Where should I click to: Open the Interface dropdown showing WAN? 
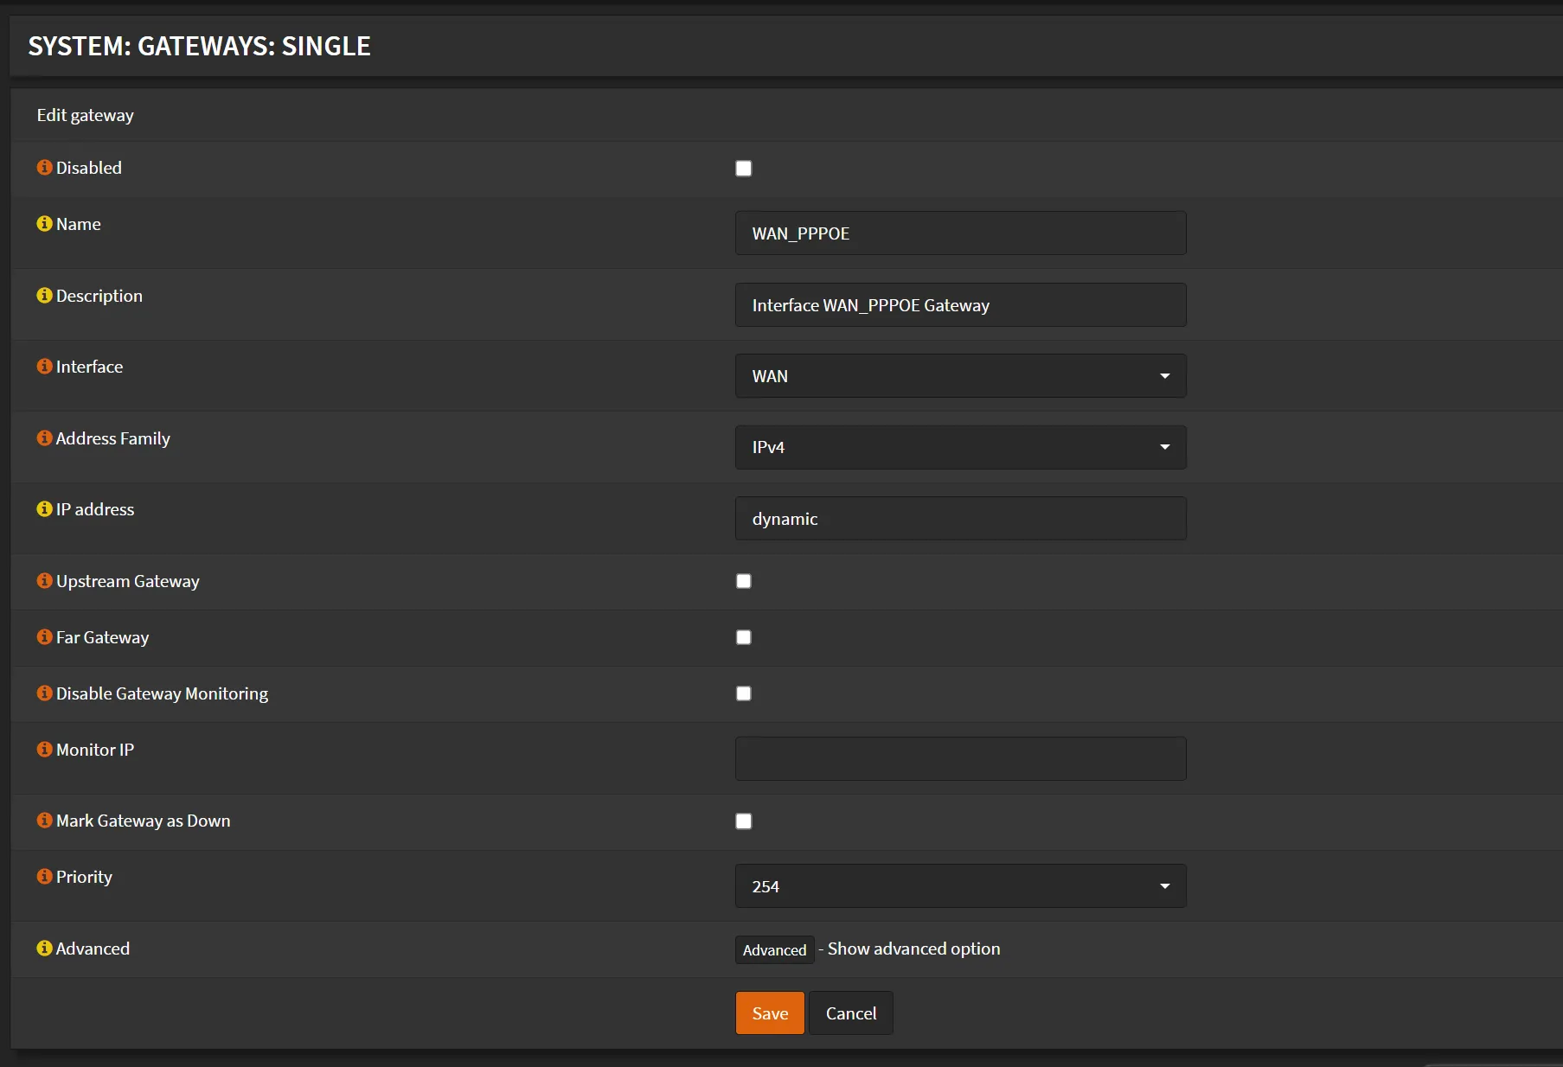[x=960, y=376]
